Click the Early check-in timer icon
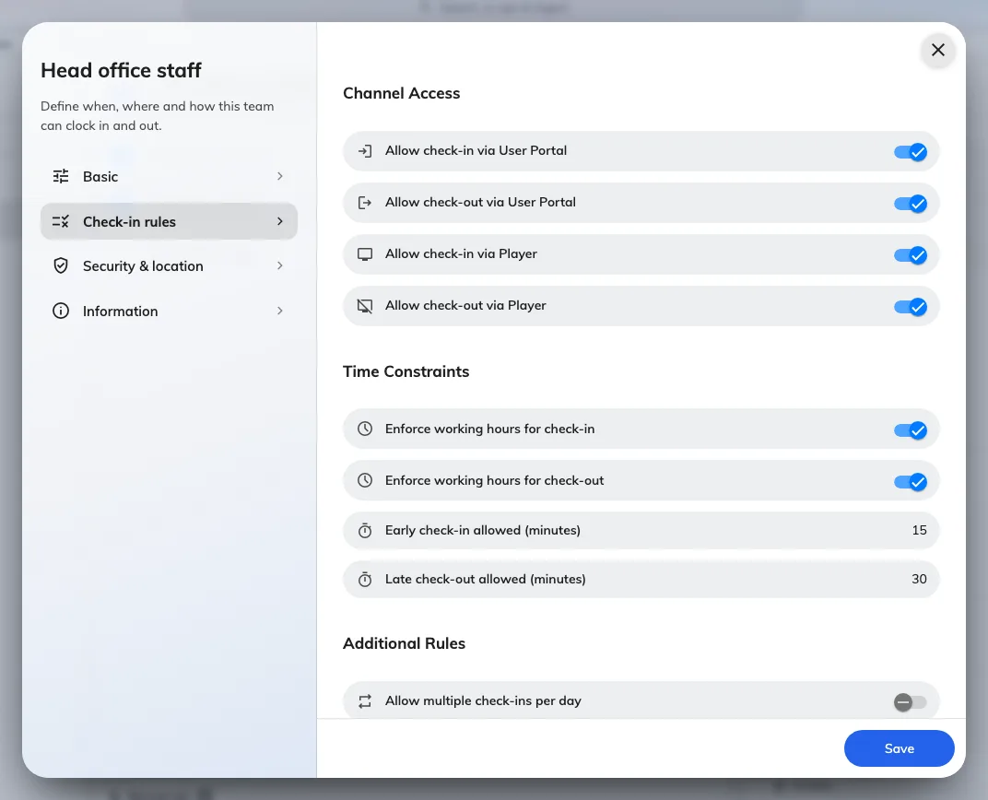The image size is (988, 800). click(365, 530)
